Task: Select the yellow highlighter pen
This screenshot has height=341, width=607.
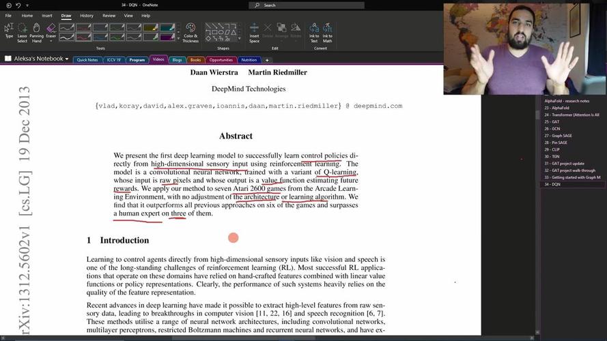Action: click(151, 27)
